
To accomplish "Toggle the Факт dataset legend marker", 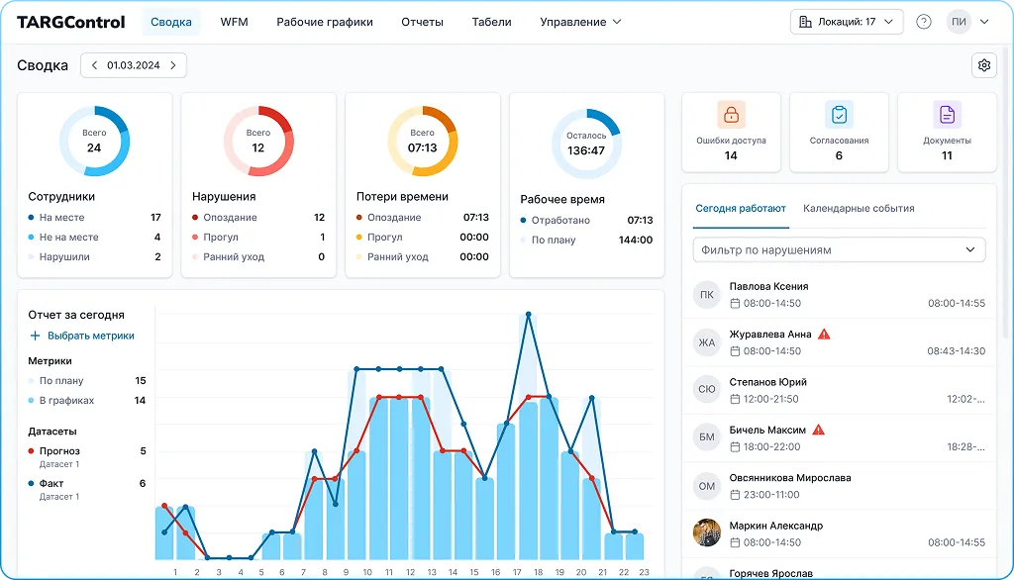I will coord(33,484).
